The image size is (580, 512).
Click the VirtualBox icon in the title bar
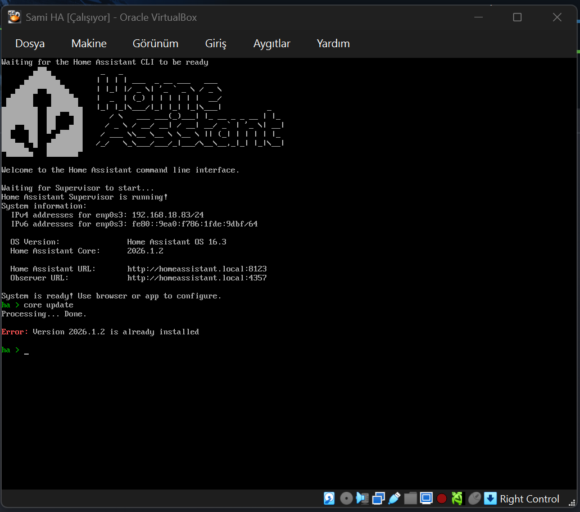click(x=14, y=17)
